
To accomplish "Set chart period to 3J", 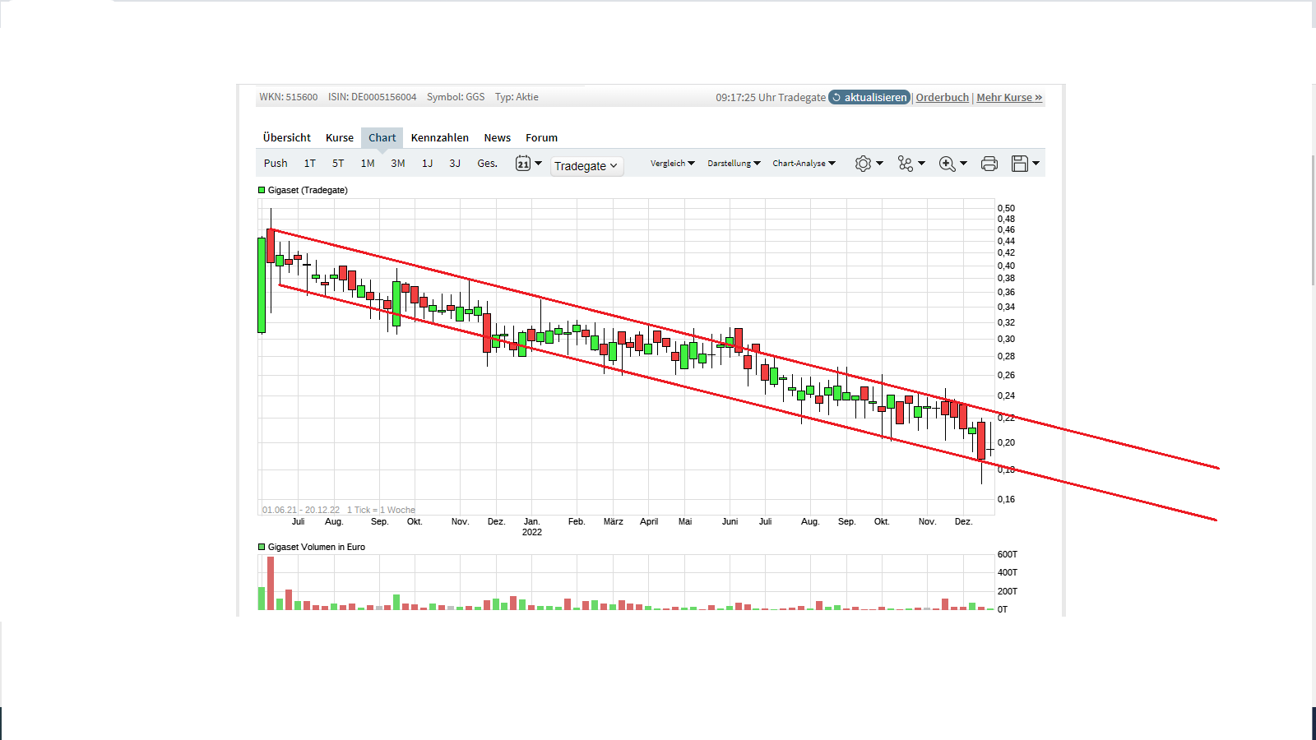I will (x=455, y=164).
